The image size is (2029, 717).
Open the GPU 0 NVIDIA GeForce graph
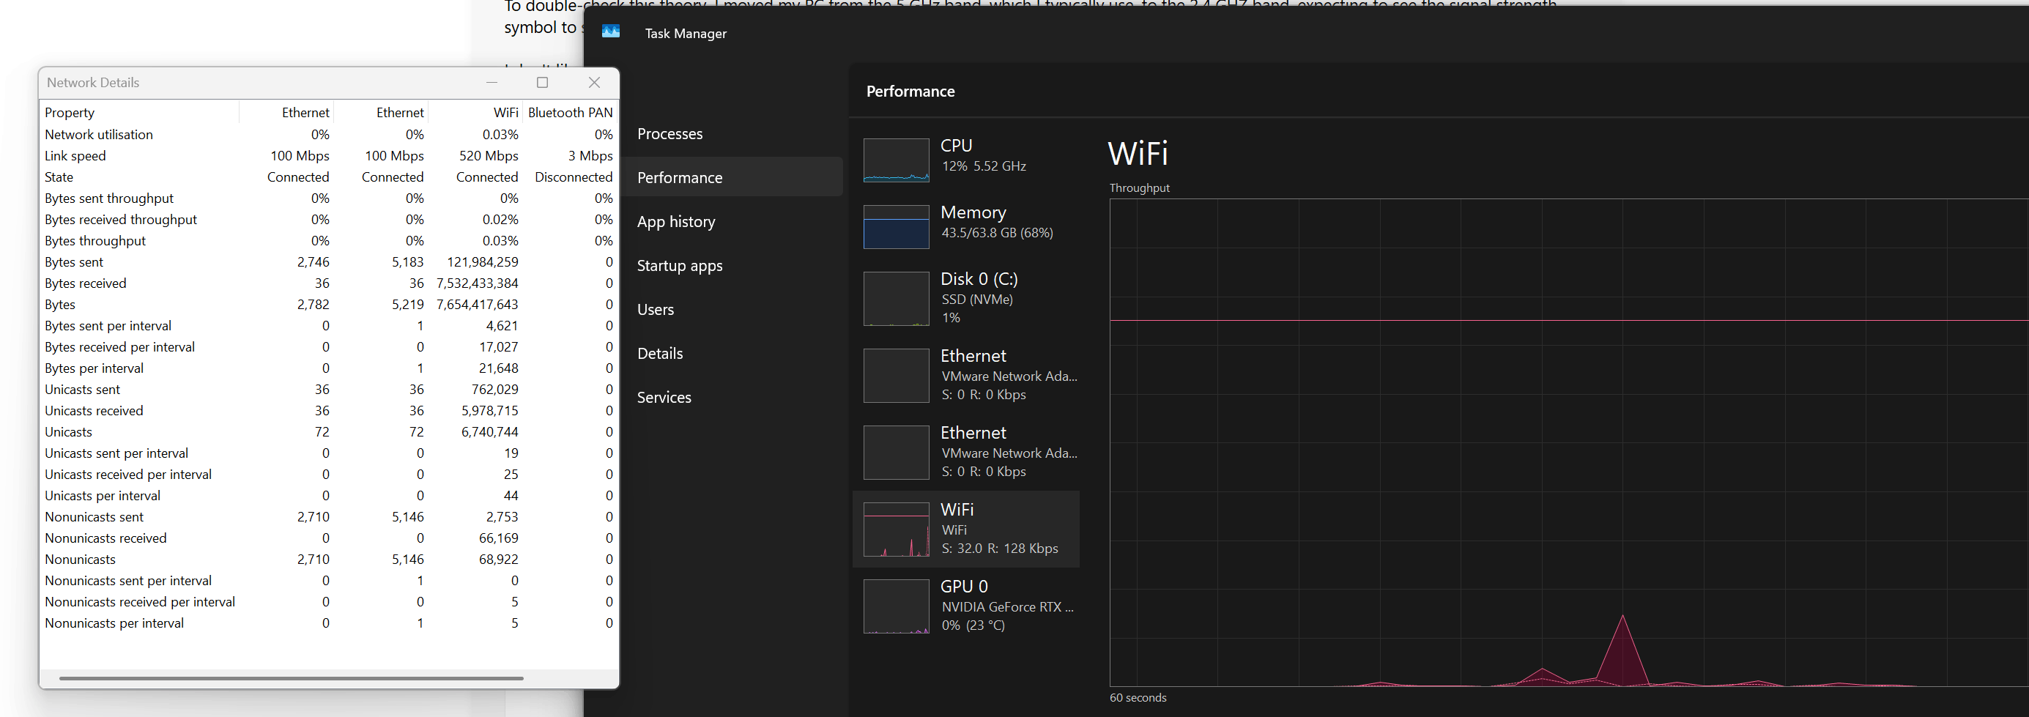(896, 605)
